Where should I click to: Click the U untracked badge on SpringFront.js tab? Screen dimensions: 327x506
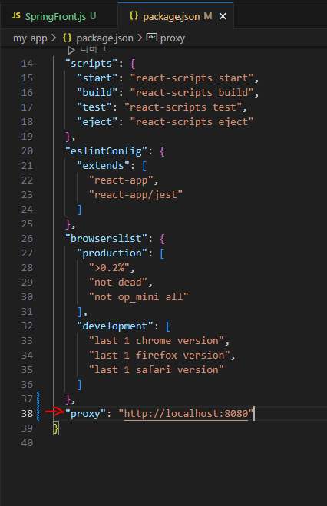[93, 16]
